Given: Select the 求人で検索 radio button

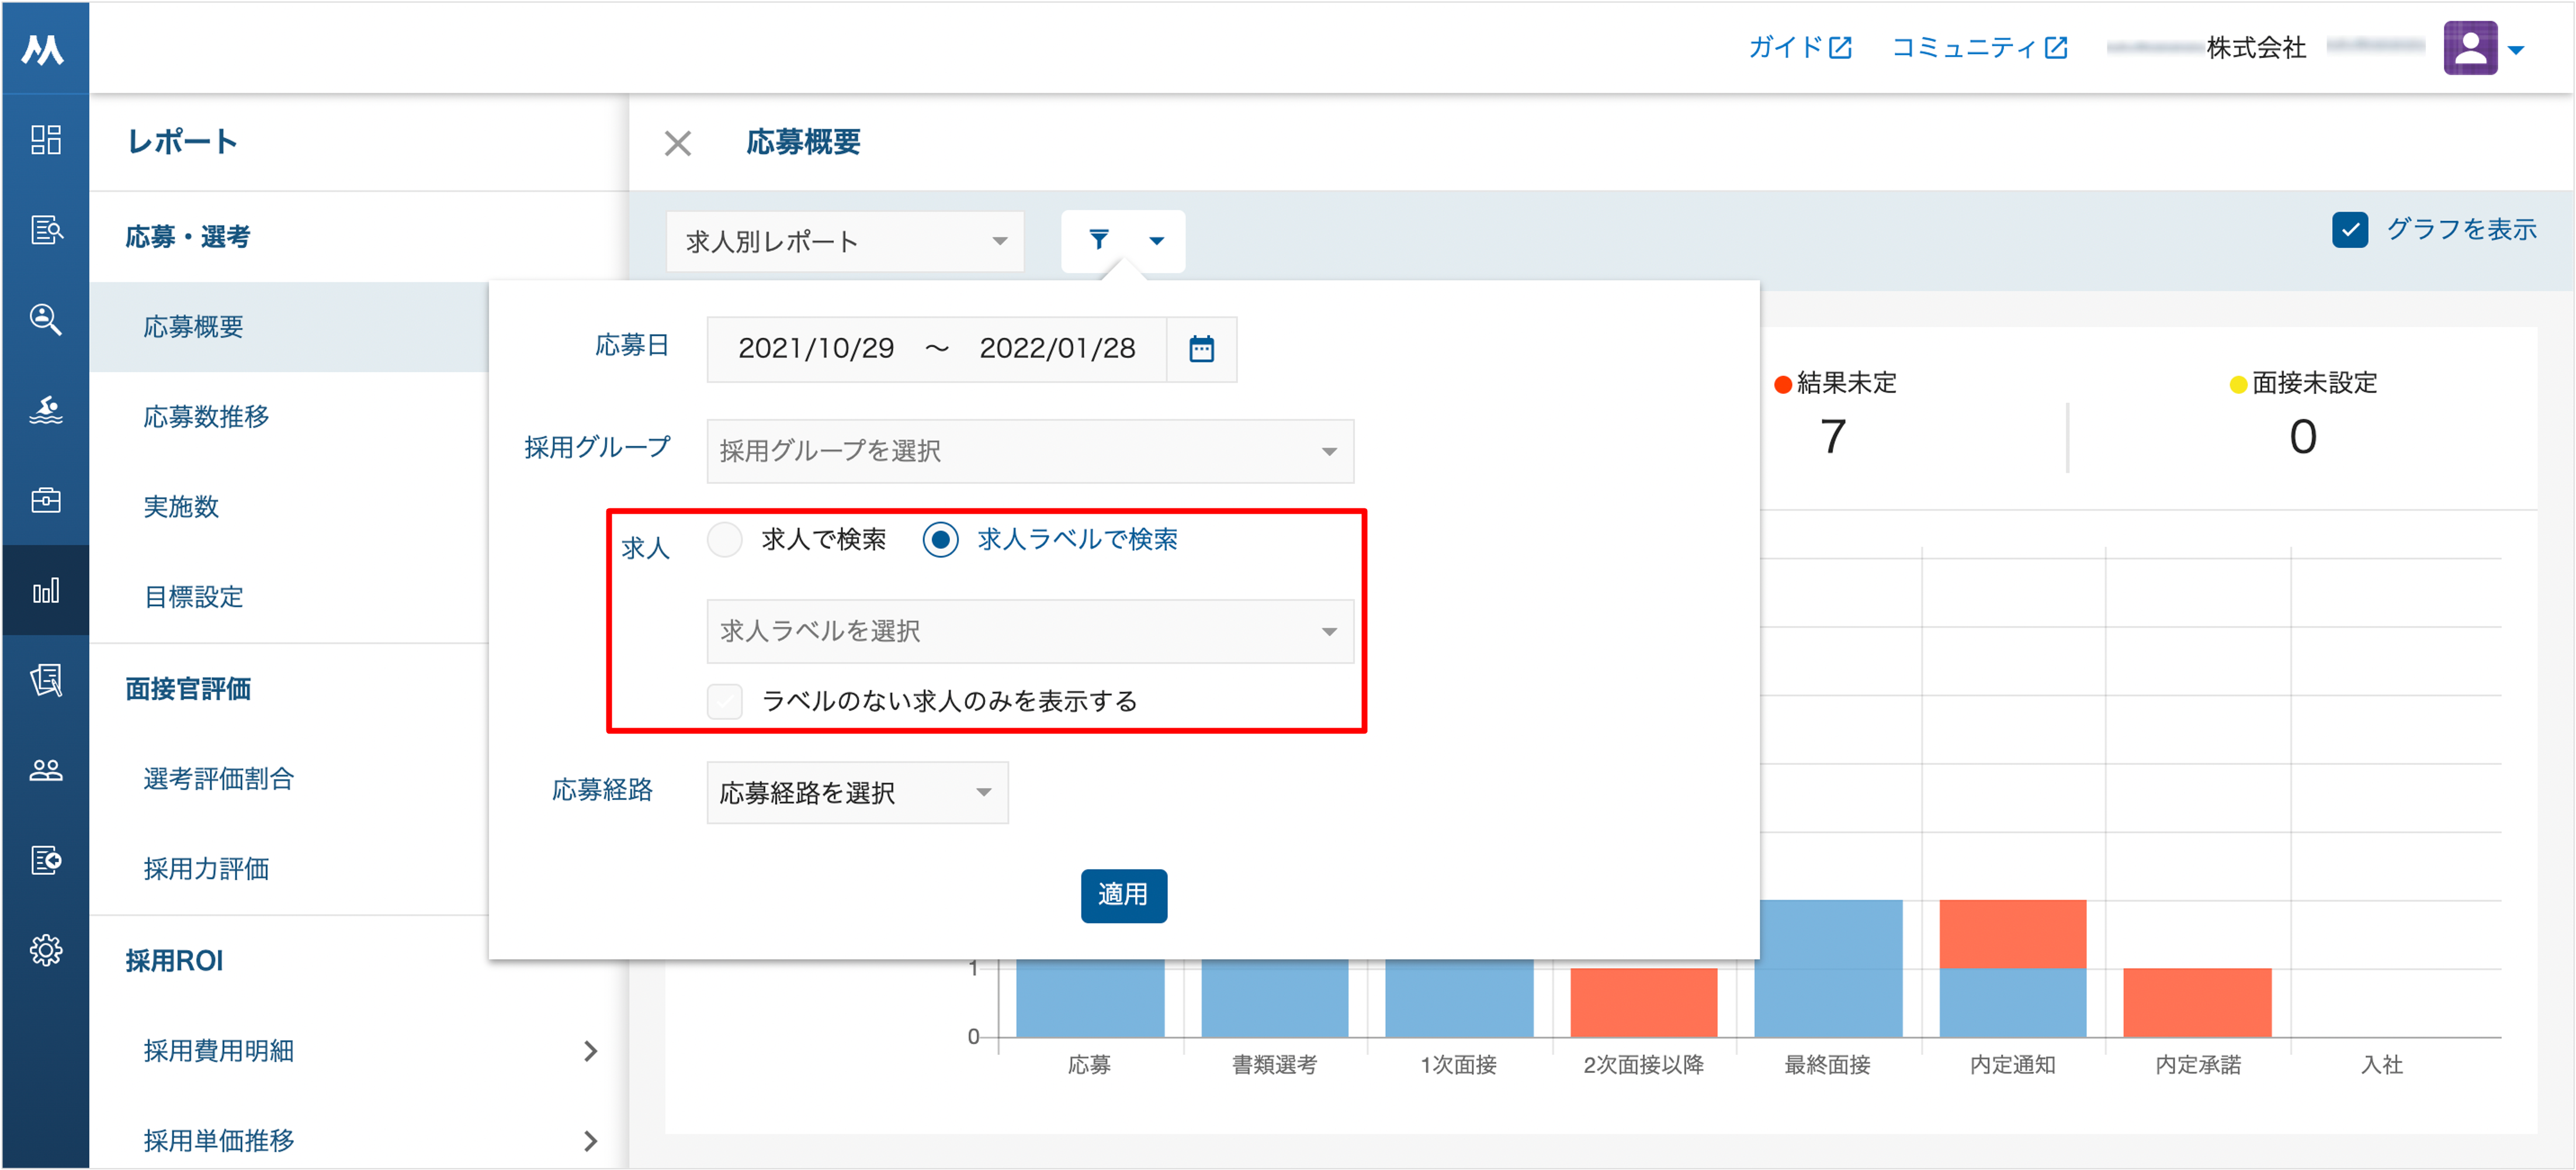Looking at the screenshot, I should 724,540.
